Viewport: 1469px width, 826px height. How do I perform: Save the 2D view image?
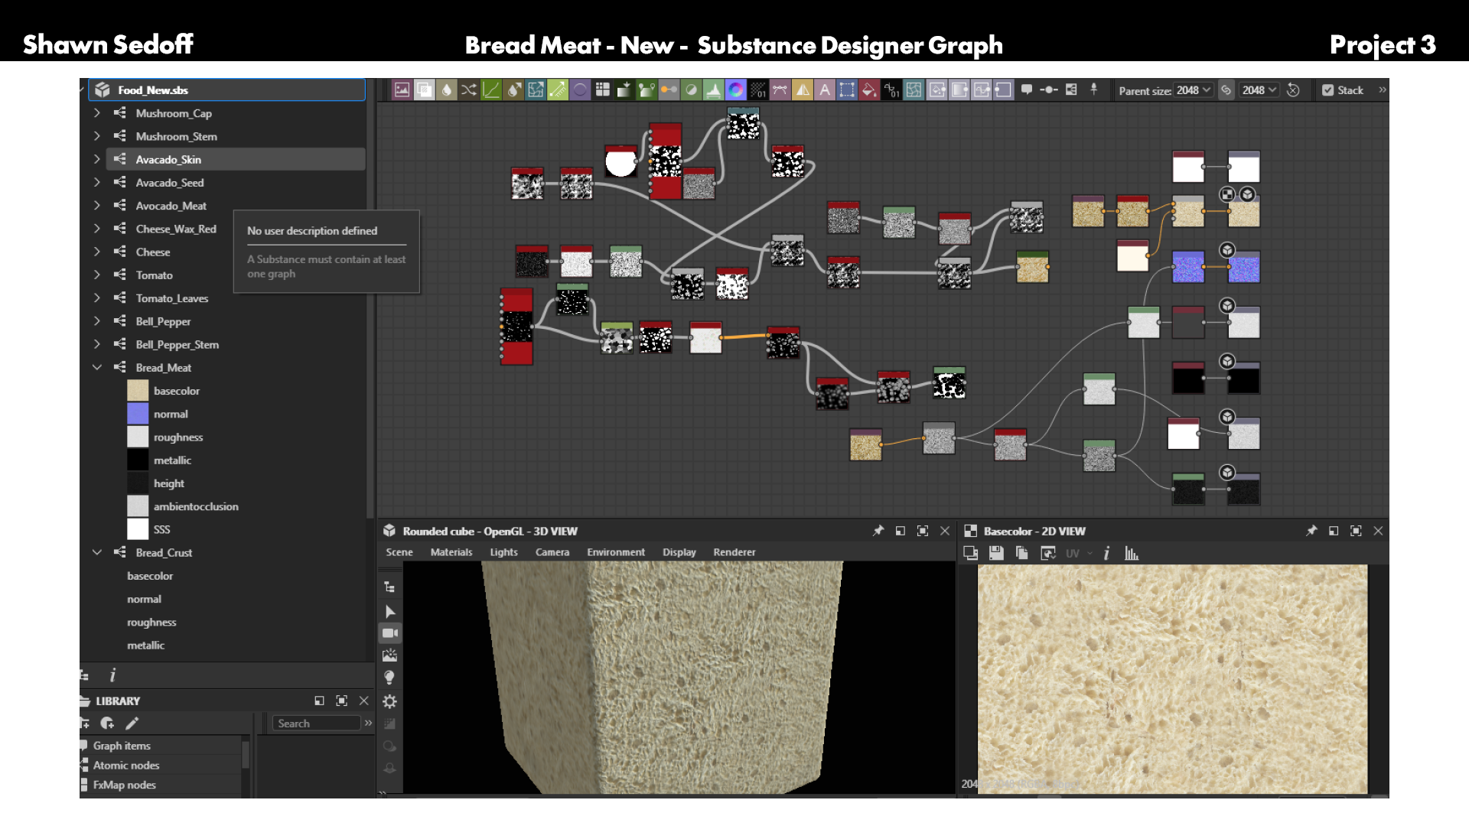click(x=996, y=553)
